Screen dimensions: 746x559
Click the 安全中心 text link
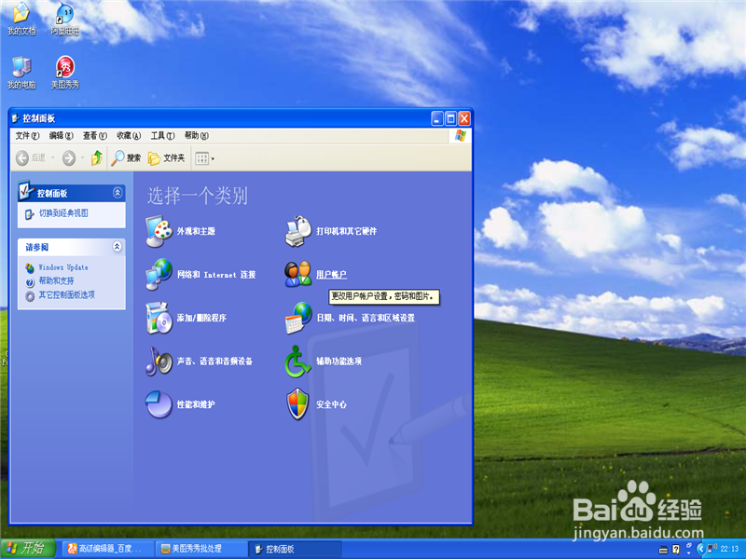pos(331,404)
